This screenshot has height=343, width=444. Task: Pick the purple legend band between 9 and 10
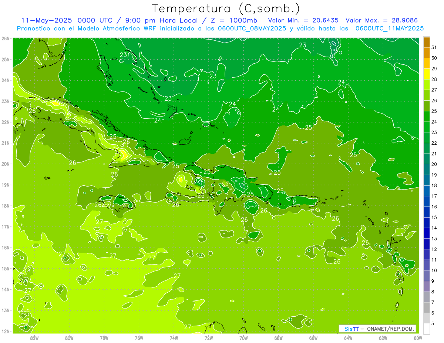pyautogui.click(x=427, y=276)
